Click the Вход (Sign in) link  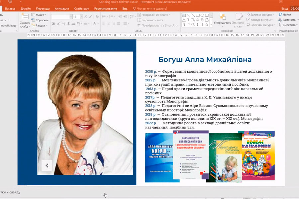(284, 8)
